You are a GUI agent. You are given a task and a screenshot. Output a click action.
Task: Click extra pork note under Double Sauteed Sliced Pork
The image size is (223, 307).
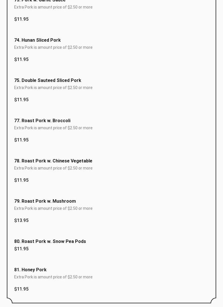pos(53,88)
